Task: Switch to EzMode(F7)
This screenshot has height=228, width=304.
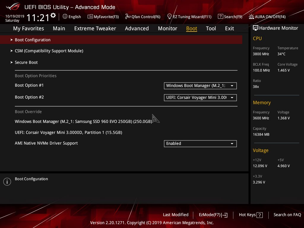Action: pos(210,215)
